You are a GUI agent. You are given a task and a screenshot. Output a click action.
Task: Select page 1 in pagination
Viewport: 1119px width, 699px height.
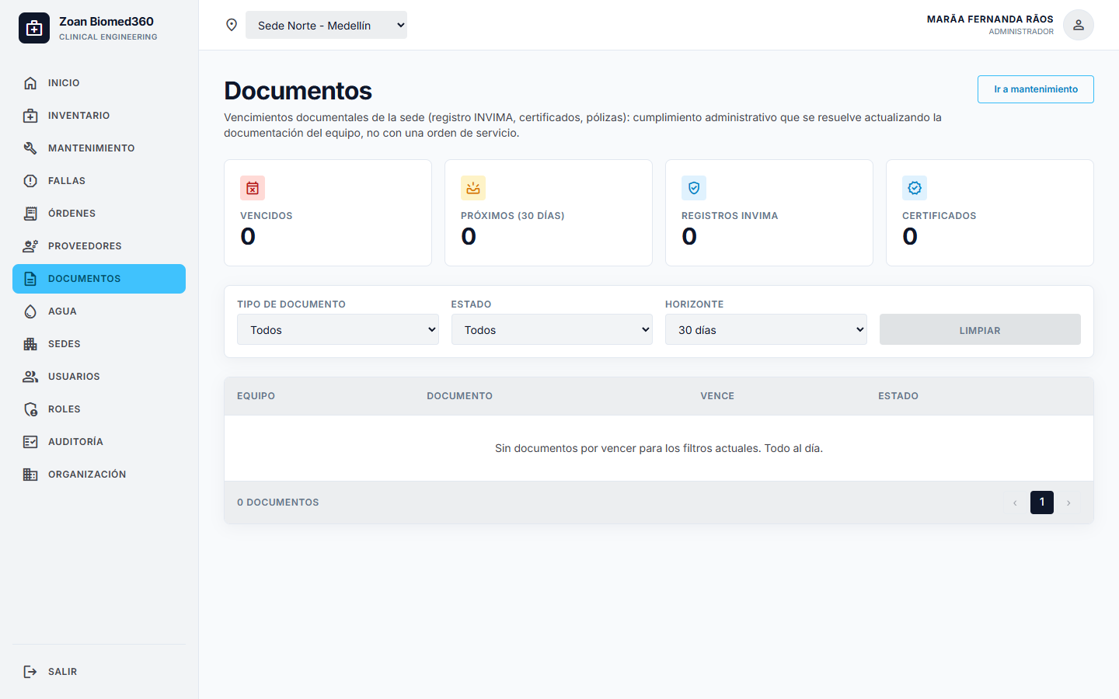(1042, 503)
